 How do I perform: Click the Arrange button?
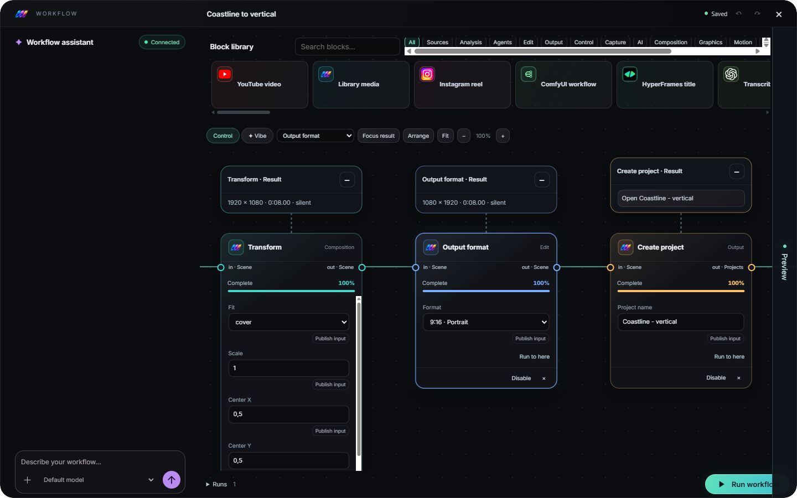[x=418, y=136]
